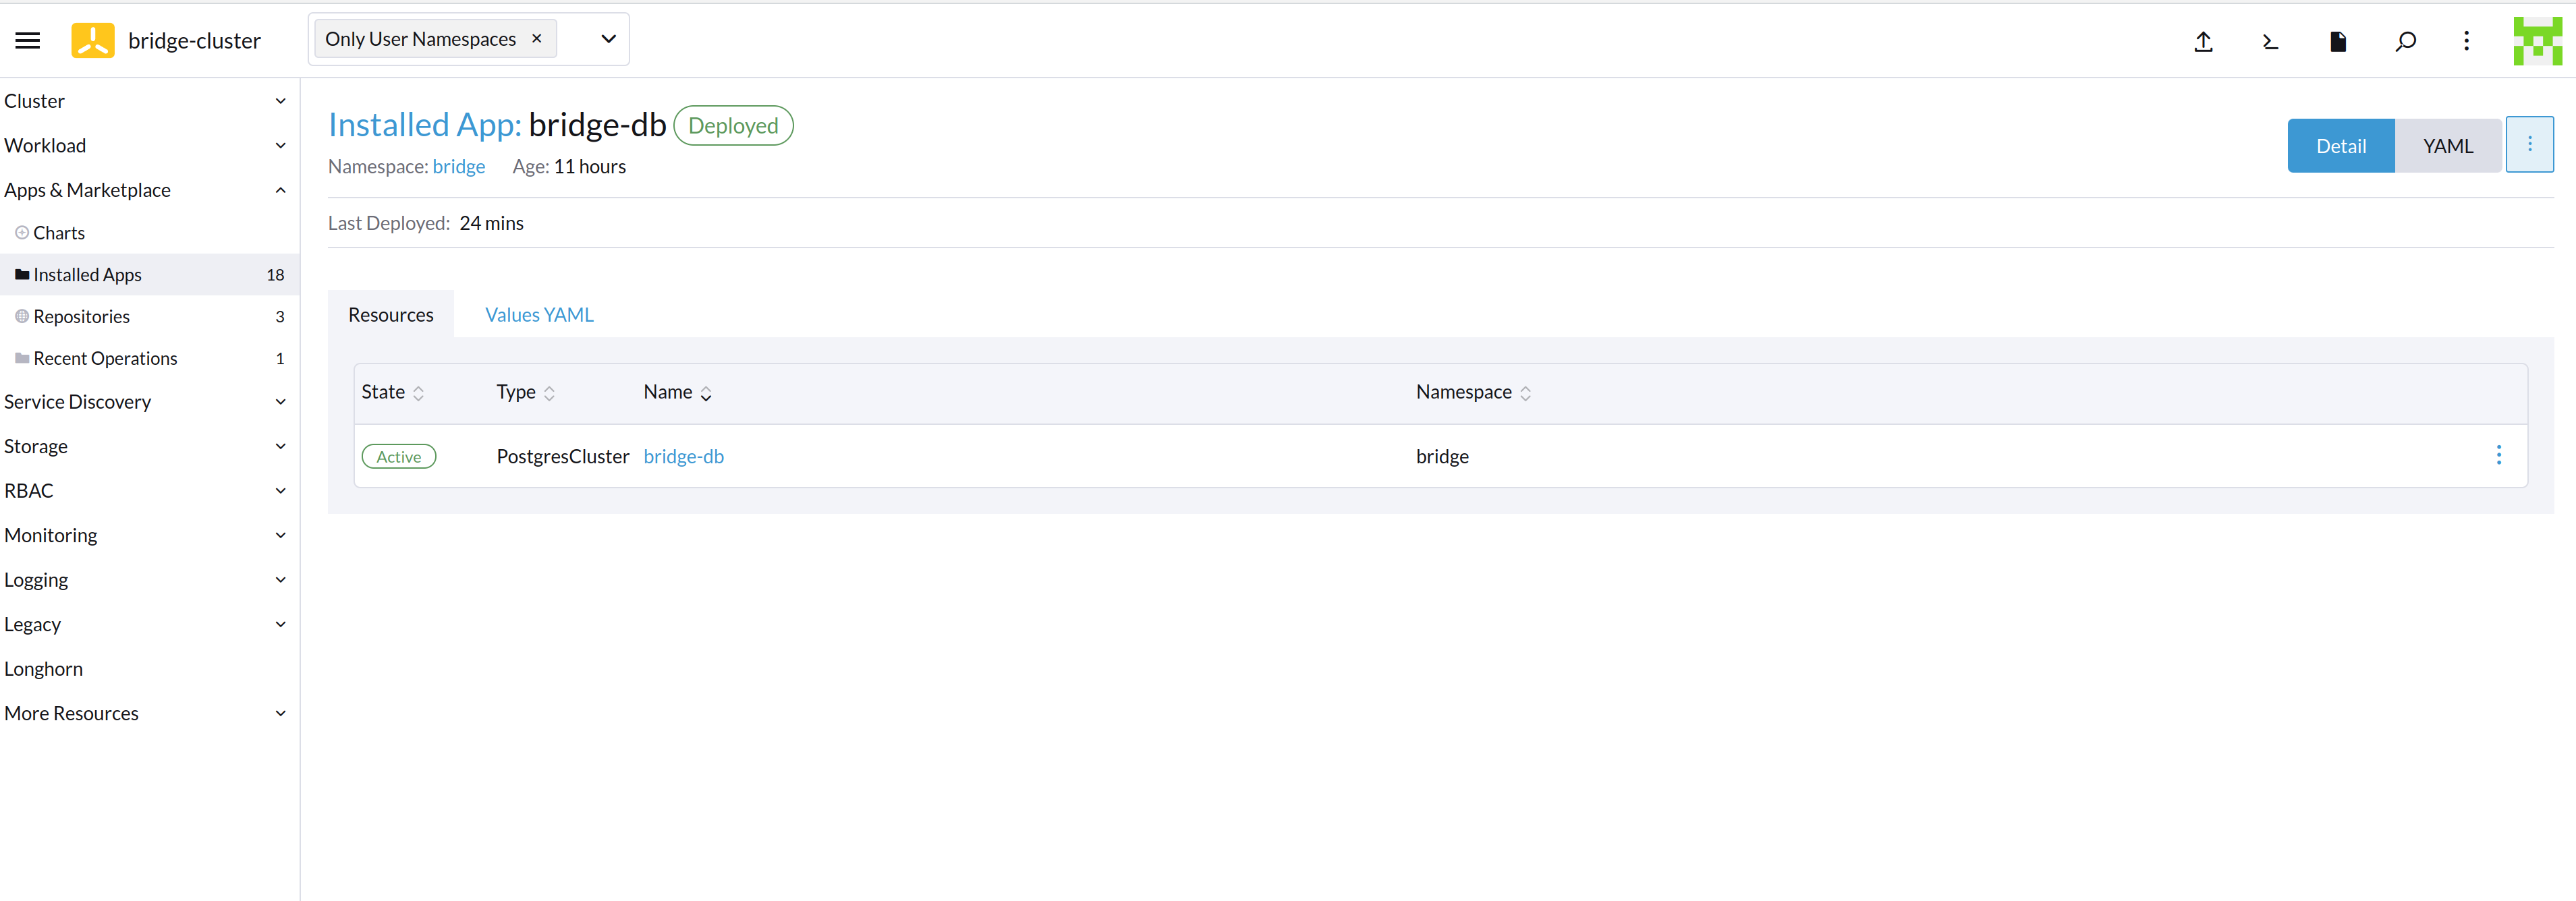Launch the kubectl shell
The width and height of the screenshot is (2576, 901).
[2270, 42]
